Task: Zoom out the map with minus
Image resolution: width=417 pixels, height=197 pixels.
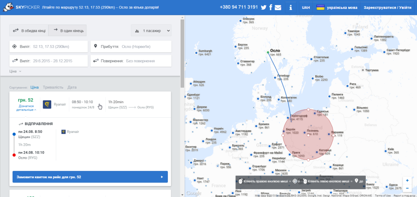Action: tap(407, 188)
